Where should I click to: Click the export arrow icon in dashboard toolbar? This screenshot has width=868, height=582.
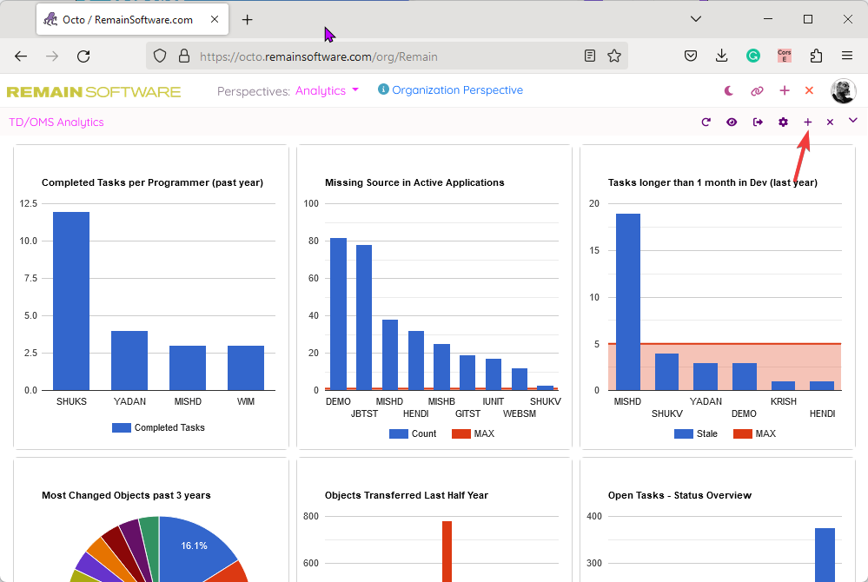[x=758, y=122]
